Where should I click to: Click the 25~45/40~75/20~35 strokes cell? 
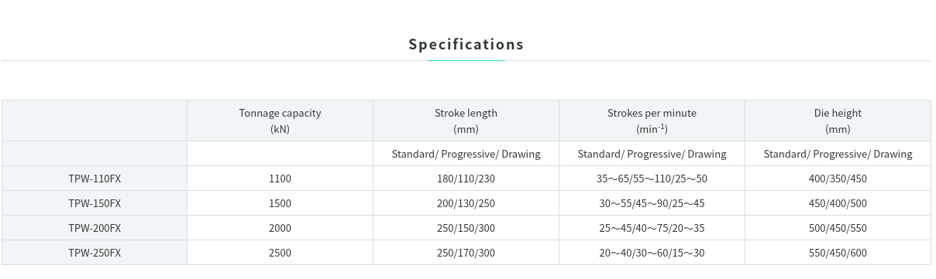point(652,228)
